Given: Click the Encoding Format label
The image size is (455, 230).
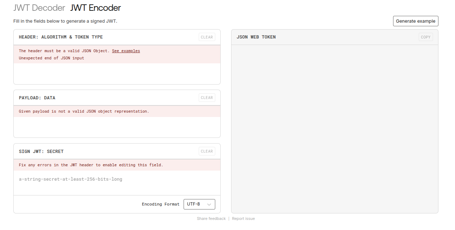Looking at the screenshot, I should [161, 204].
